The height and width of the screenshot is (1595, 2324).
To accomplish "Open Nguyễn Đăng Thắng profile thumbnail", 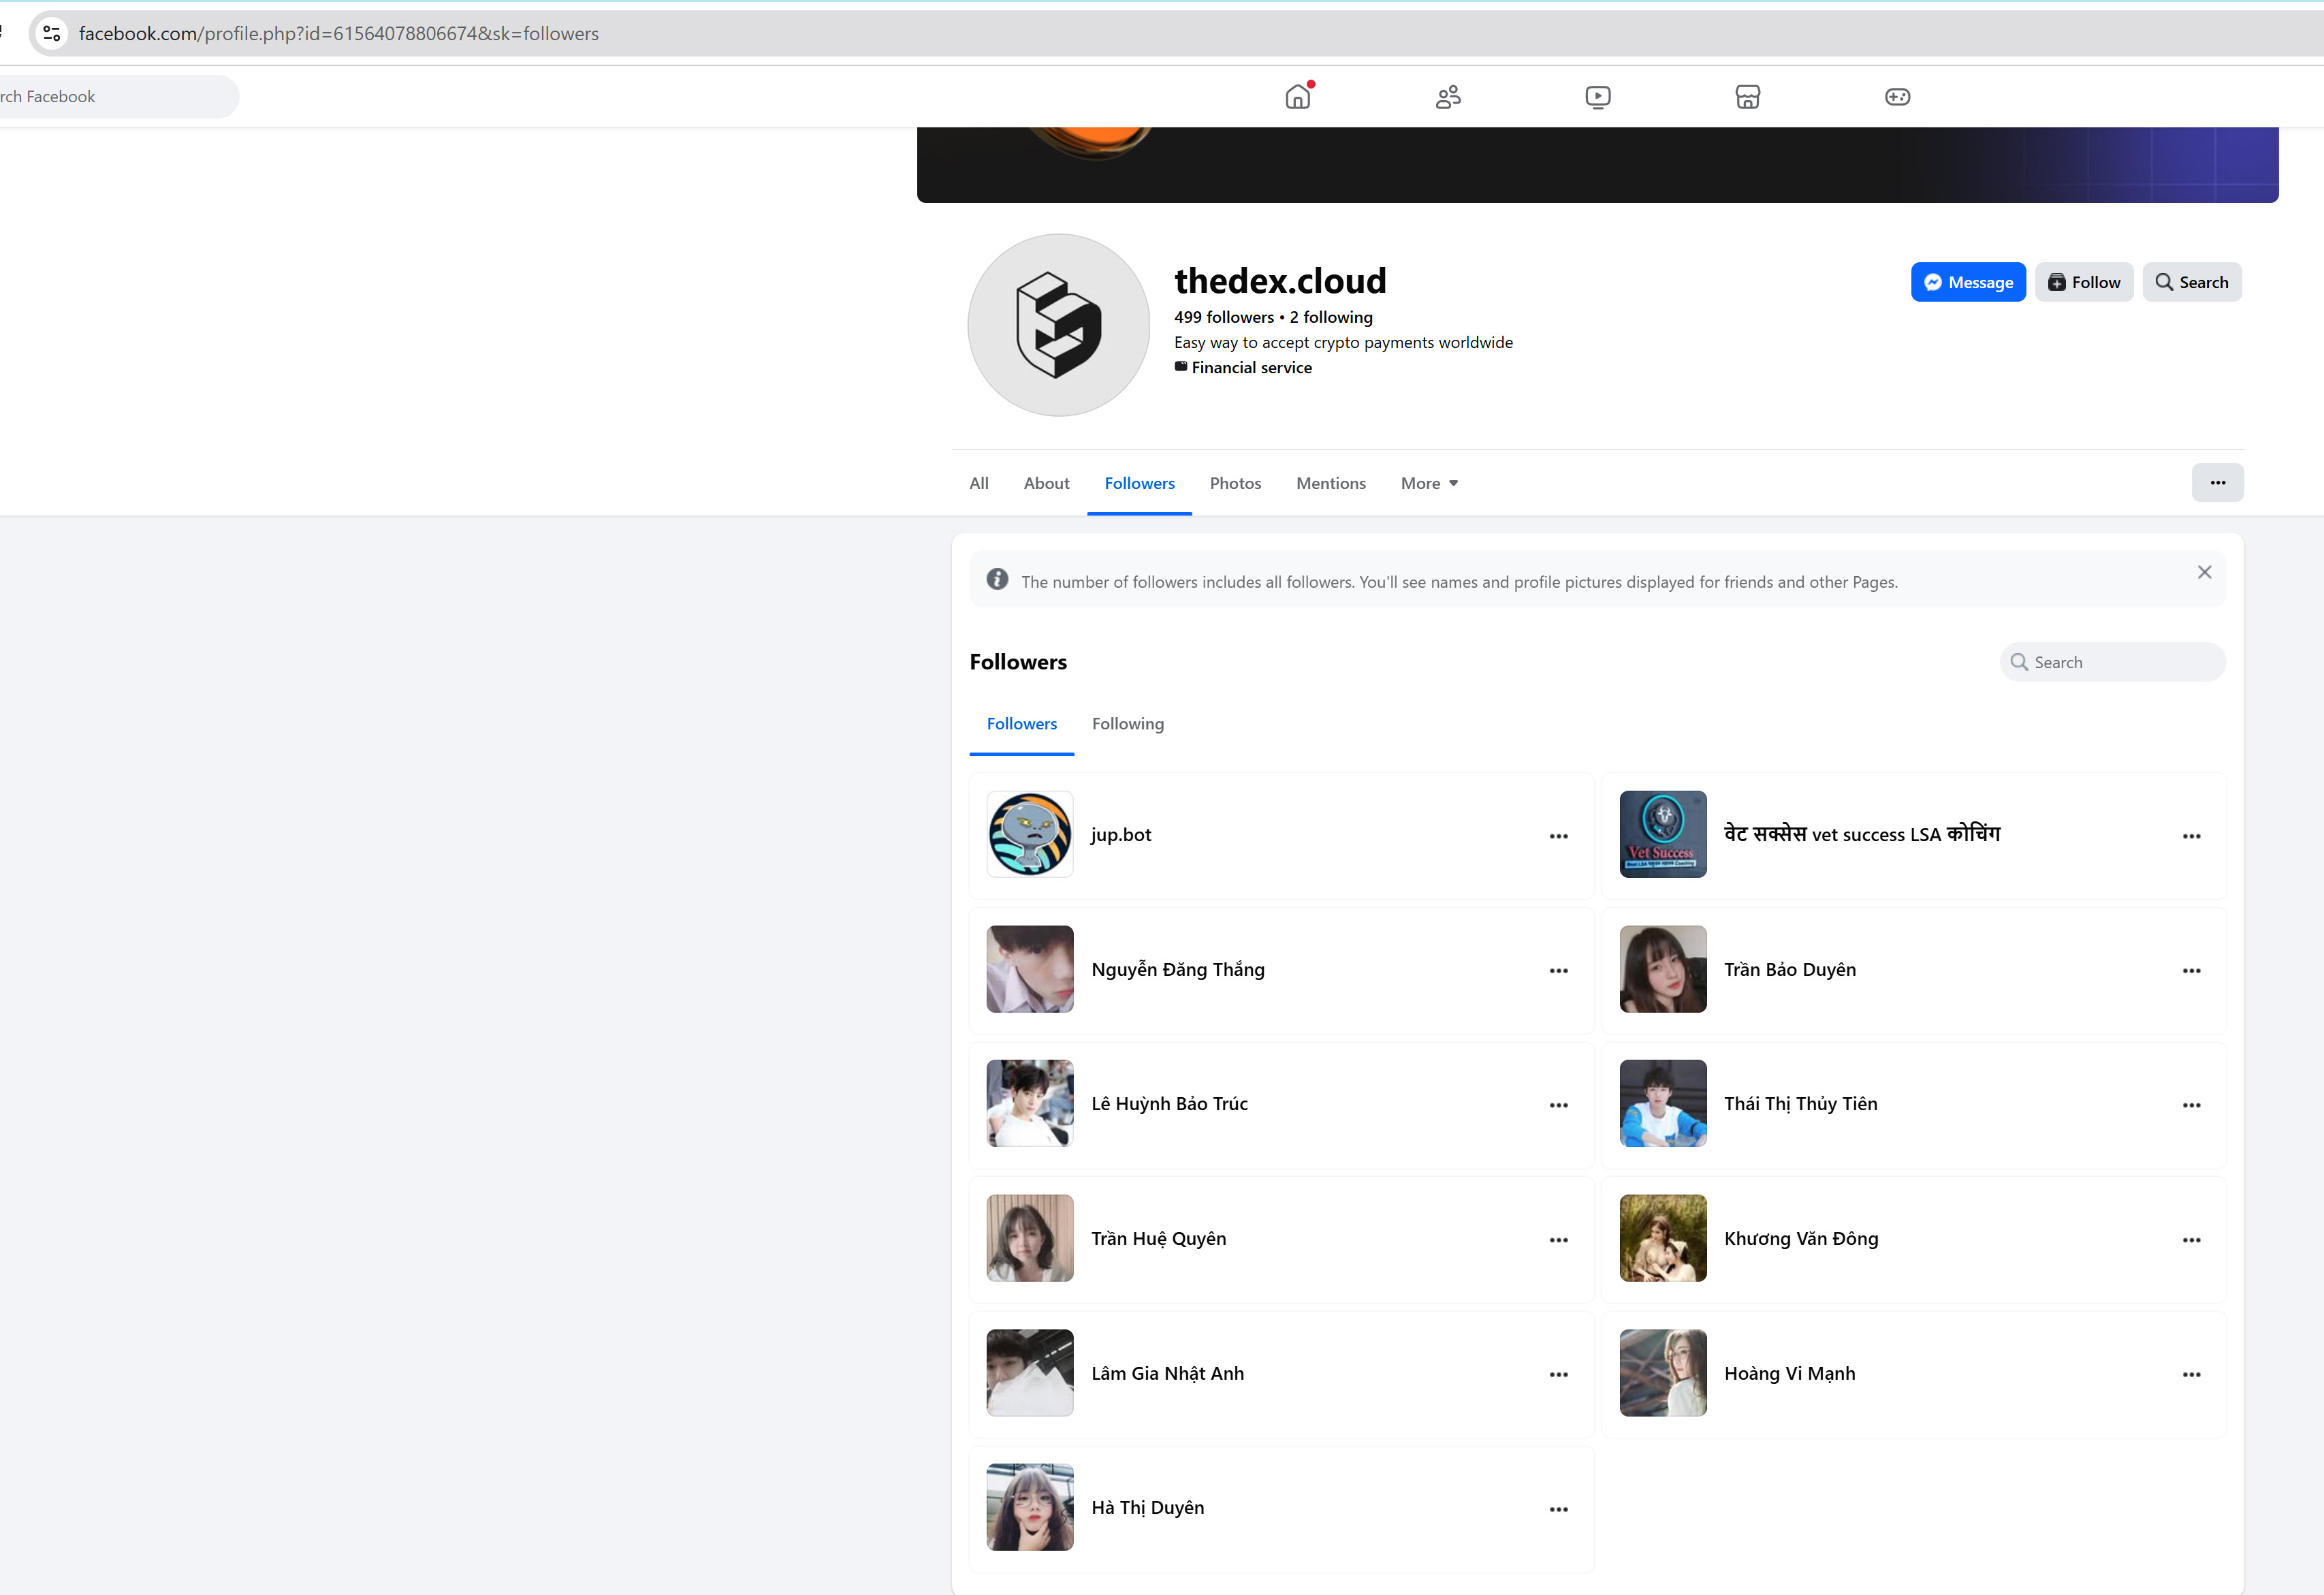I will pyautogui.click(x=1029, y=969).
